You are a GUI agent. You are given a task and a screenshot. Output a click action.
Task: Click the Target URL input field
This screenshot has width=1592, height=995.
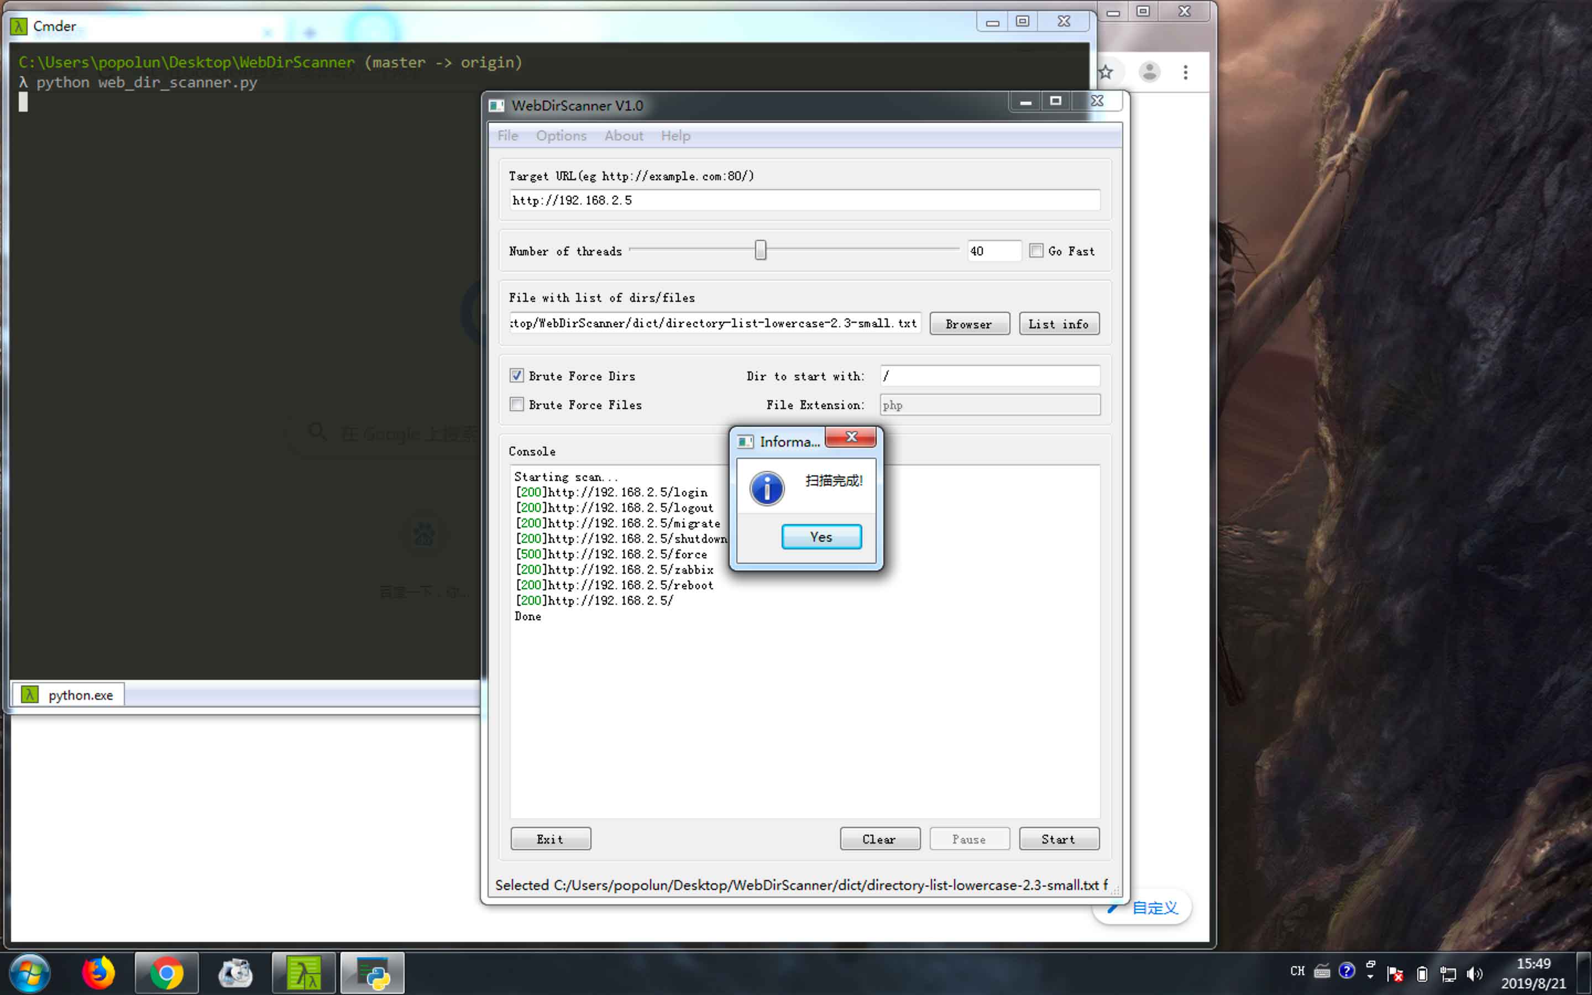coord(804,200)
